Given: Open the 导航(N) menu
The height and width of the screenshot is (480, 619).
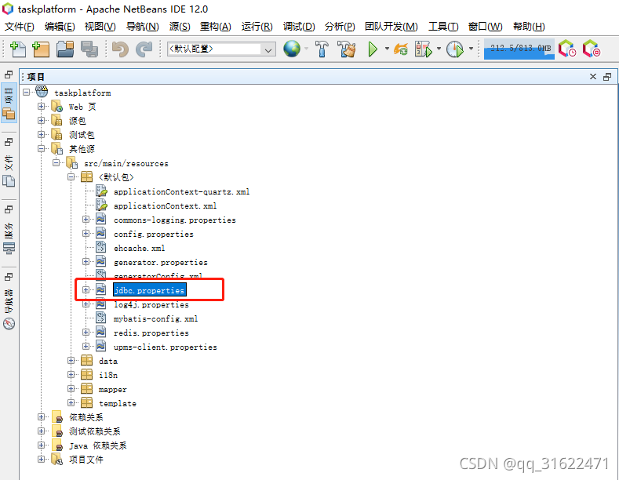Looking at the screenshot, I should point(142,27).
